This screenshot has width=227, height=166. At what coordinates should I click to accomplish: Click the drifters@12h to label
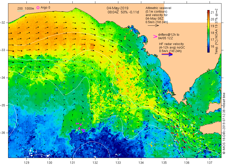pos(169,35)
